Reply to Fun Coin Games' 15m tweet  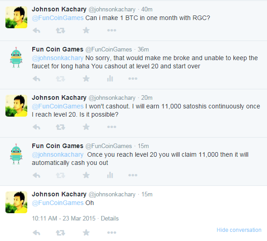tap(36, 175)
